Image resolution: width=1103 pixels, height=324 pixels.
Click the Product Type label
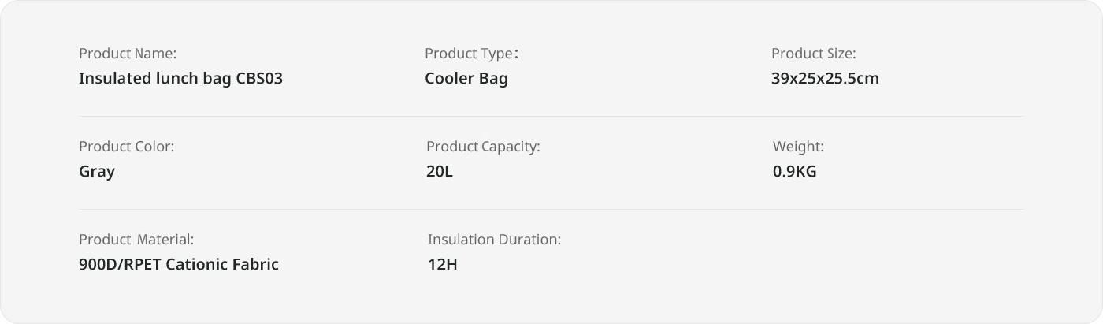471,54
